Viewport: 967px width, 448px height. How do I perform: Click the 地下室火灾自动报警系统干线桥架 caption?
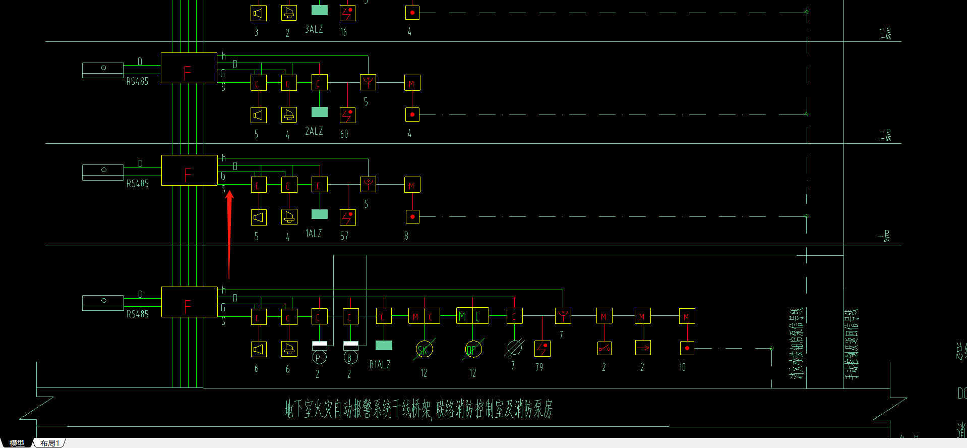[357, 409]
